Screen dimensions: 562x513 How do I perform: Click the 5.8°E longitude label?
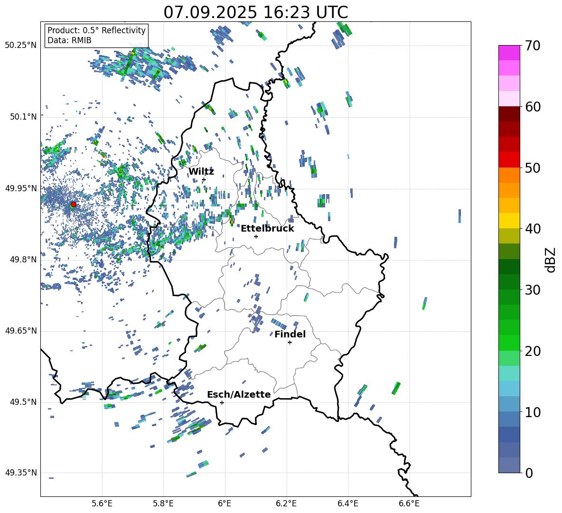pos(163,504)
